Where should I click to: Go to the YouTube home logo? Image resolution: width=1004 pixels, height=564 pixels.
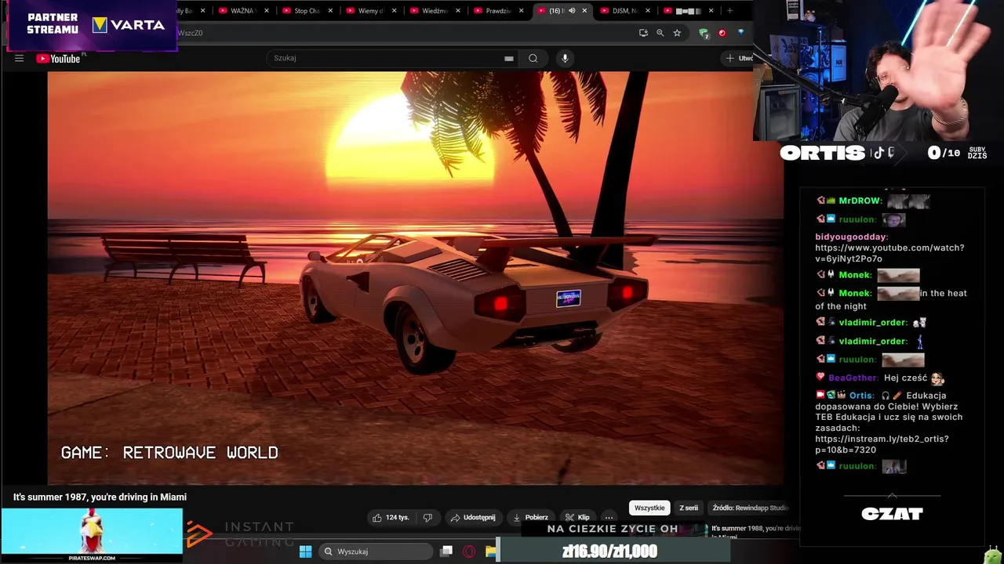coord(58,59)
